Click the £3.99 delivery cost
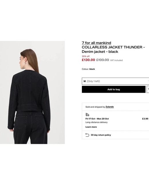The width and height of the screenshot is (149, 186). click(145, 119)
